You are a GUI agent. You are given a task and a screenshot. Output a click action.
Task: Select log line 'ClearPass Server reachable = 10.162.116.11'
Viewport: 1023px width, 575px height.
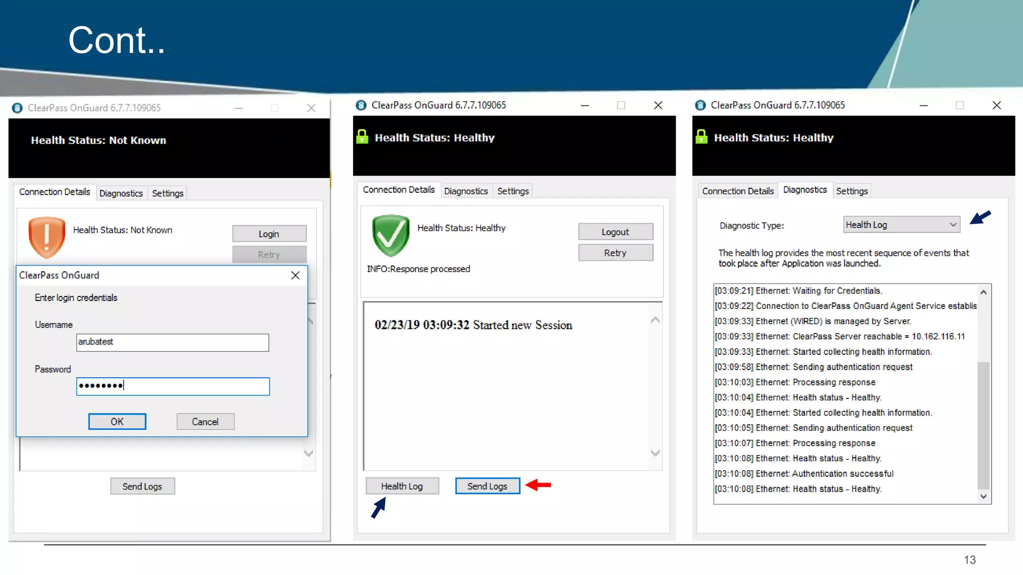coord(839,336)
